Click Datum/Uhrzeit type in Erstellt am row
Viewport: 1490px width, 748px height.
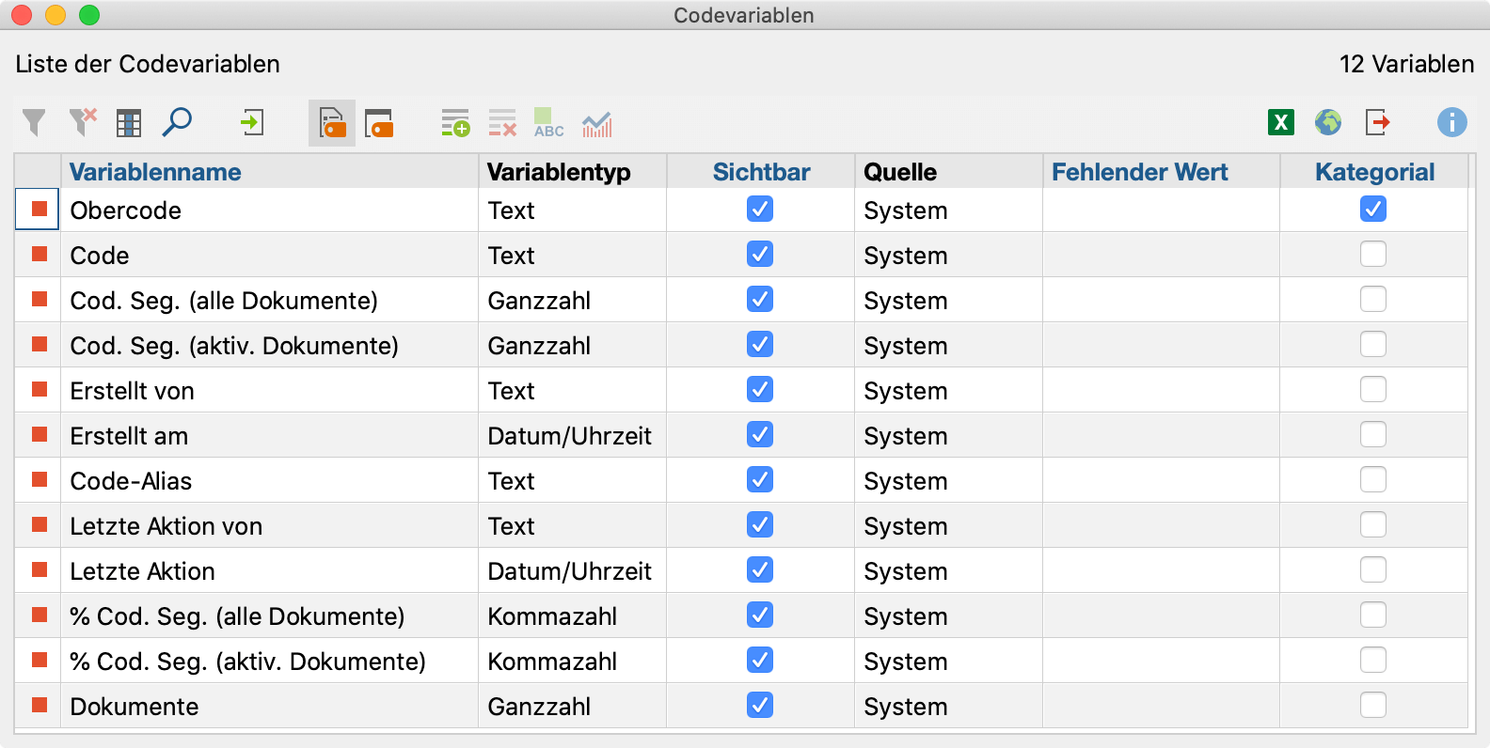tap(569, 436)
